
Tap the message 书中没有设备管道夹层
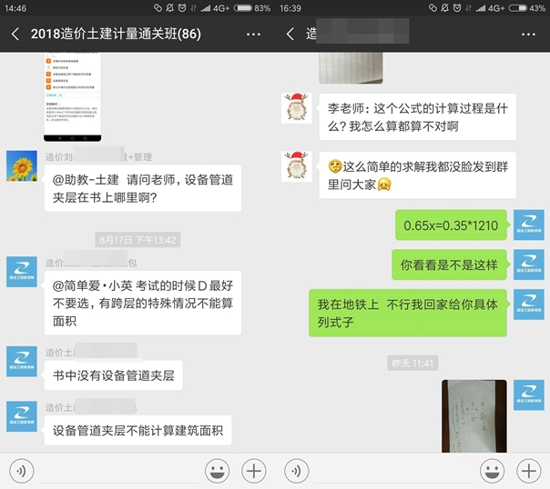113,374
